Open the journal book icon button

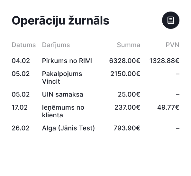[x=170, y=20]
